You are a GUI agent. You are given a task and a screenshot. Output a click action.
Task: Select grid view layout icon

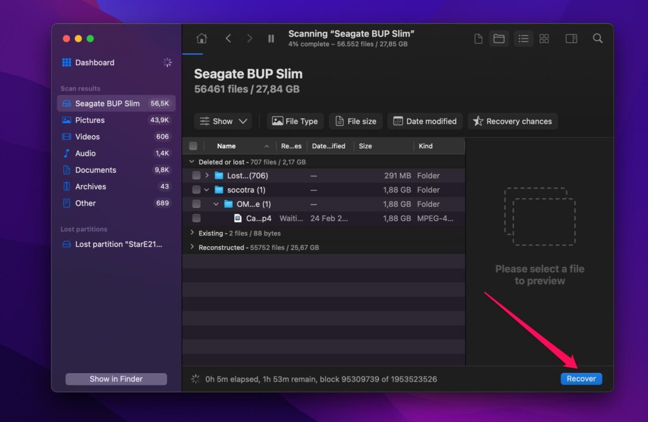(544, 39)
